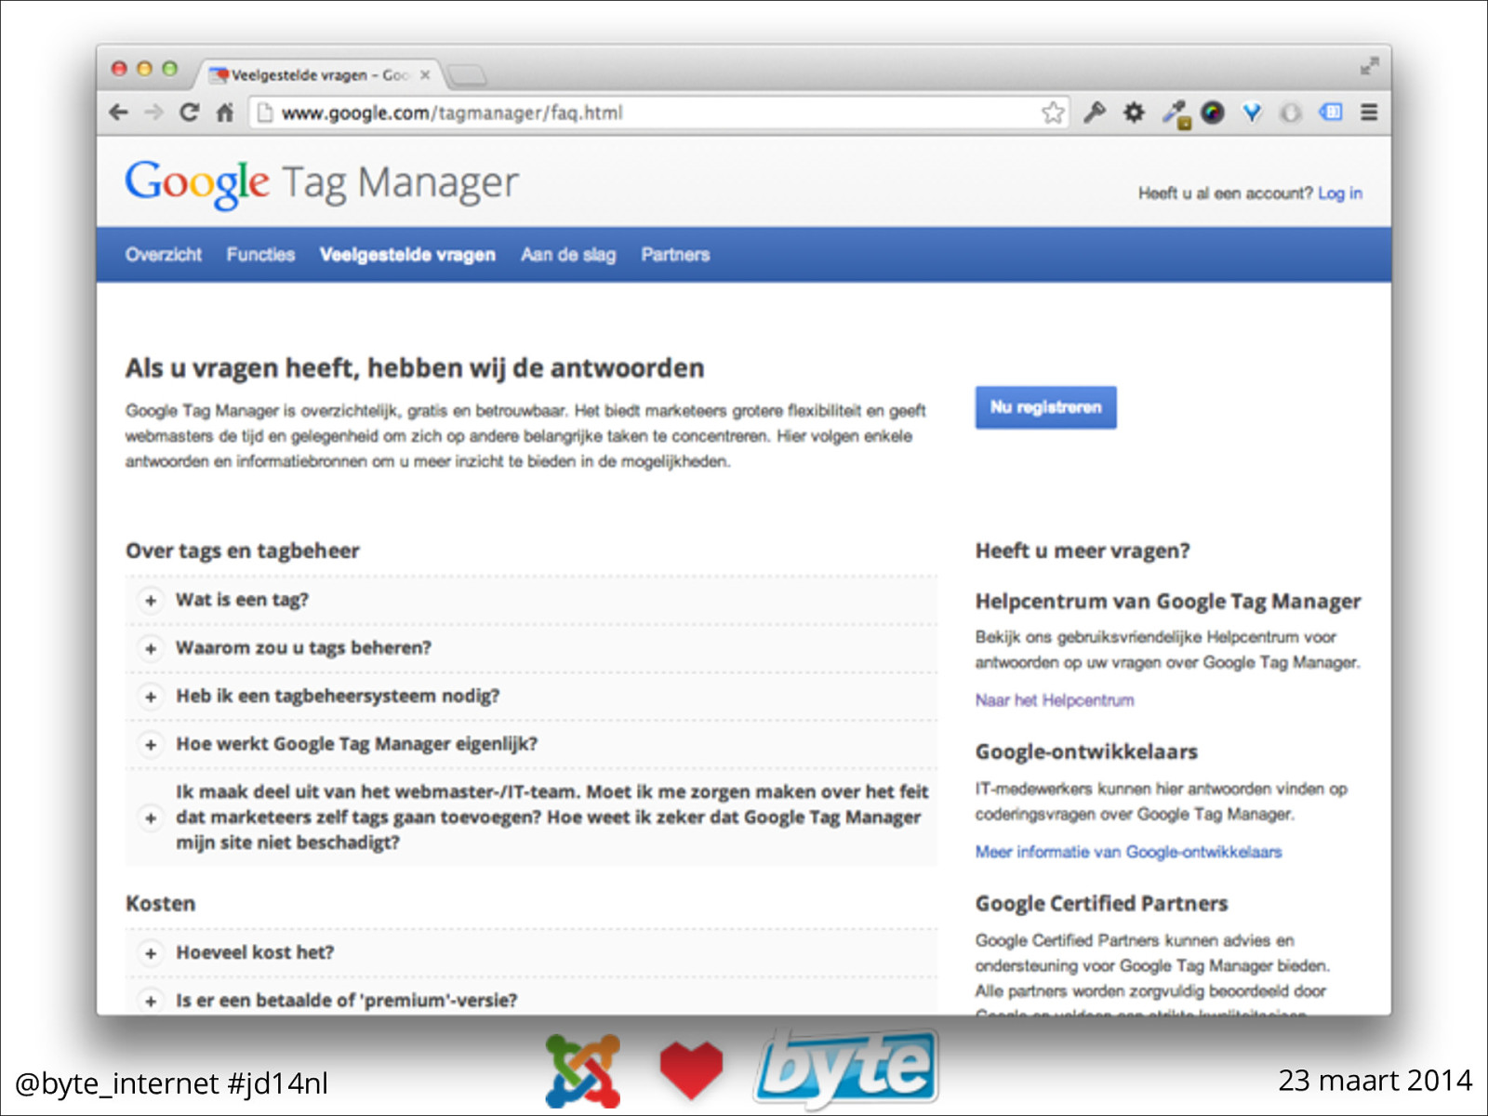Click the grey circular extension icon
1488x1116 pixels.
point(1291,113)
